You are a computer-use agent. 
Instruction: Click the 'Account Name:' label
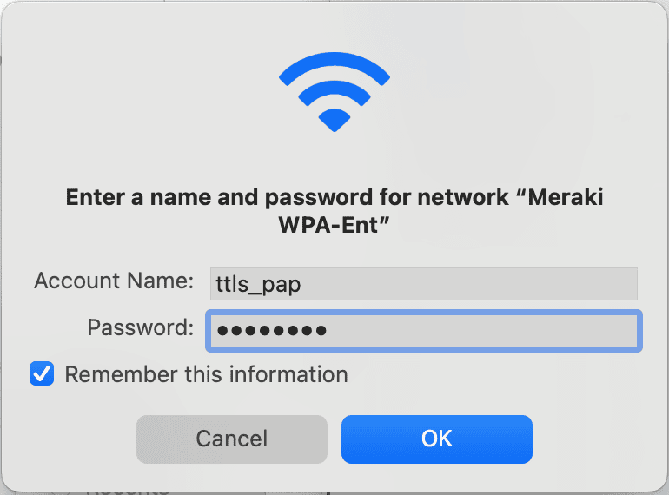click(114, 281)
